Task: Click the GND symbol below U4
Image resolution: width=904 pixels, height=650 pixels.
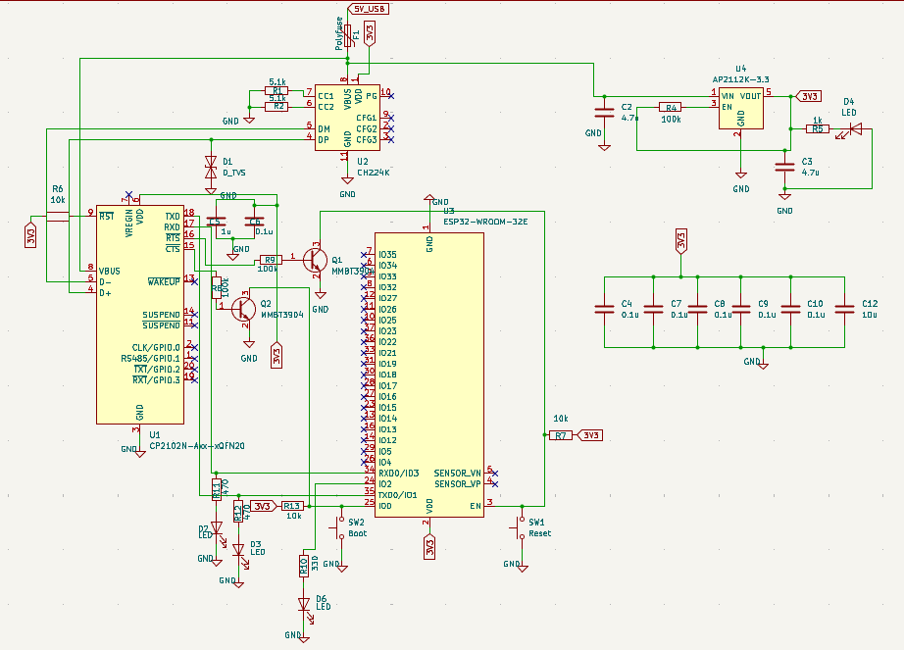Action: pyautogui.click(x=741, y=175)
